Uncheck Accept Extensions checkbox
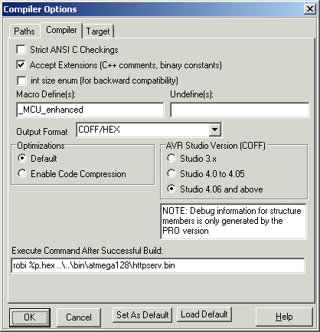This screenshot has height=332, width=320. click(x=21, y=65)
